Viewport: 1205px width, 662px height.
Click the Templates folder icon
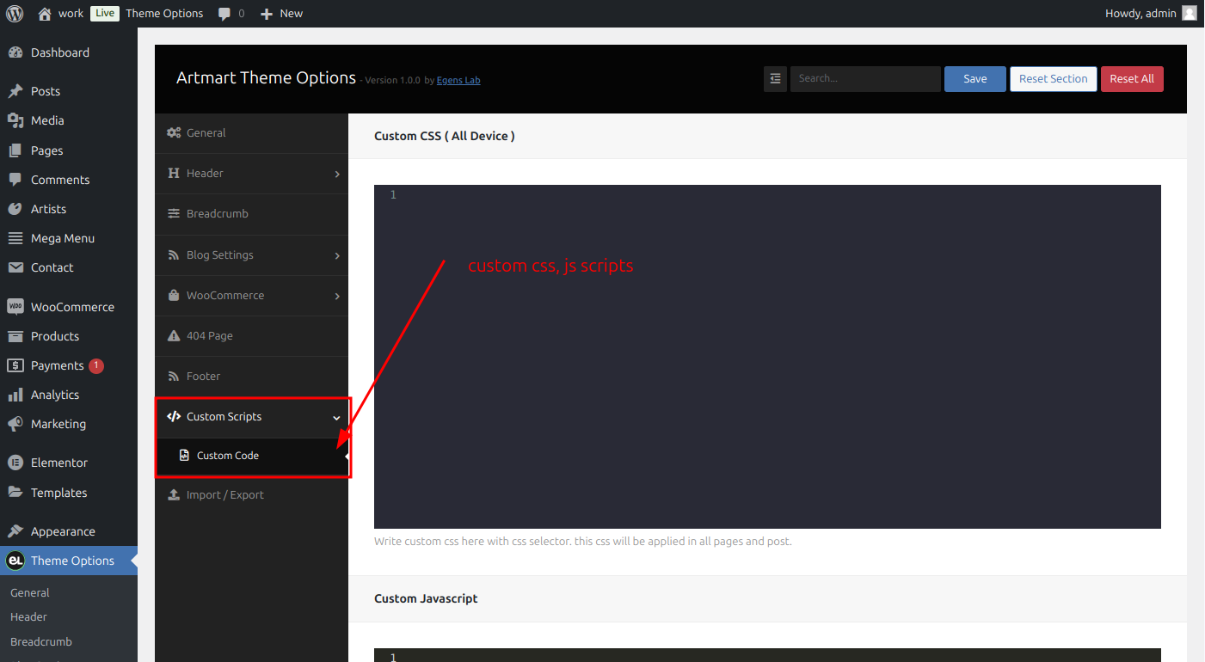15,493
